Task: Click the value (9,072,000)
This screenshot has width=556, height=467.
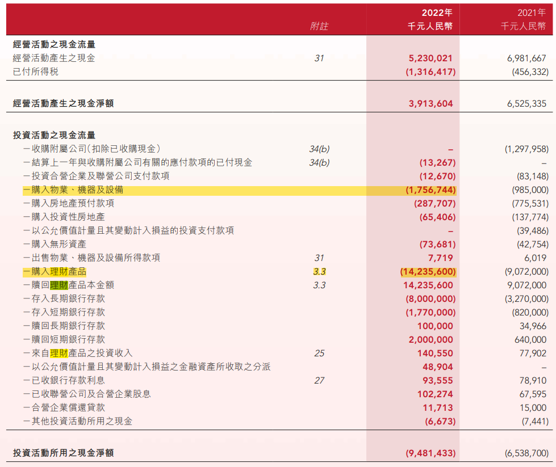Action: coord(526,272)
